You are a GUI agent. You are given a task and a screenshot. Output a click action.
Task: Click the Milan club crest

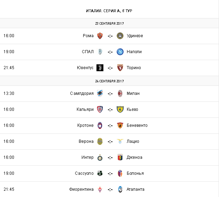coord(120,93)
